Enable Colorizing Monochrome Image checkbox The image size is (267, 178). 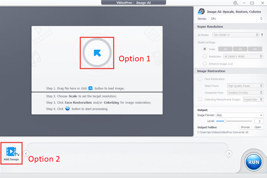coord(200,99)
